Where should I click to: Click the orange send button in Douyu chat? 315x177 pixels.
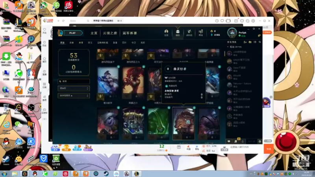269,149
